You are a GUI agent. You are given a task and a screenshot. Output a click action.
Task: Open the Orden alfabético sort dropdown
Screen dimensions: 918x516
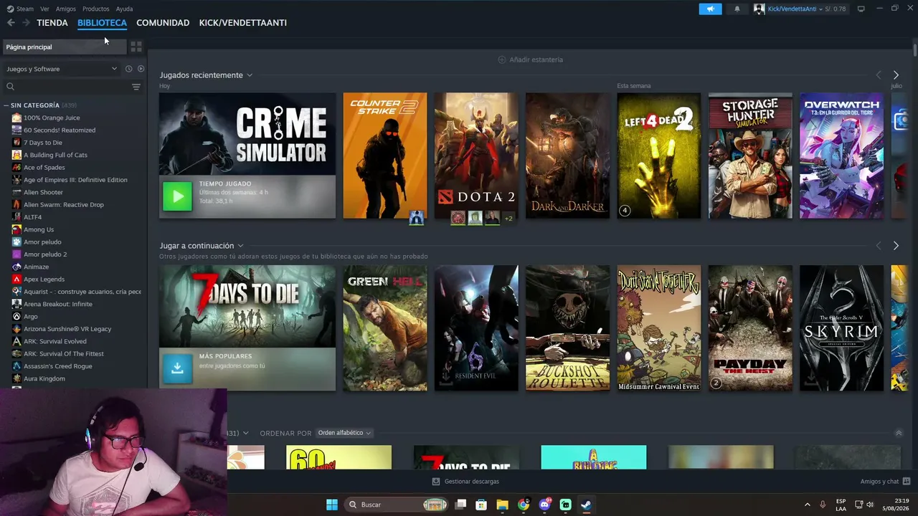[345, 433]
